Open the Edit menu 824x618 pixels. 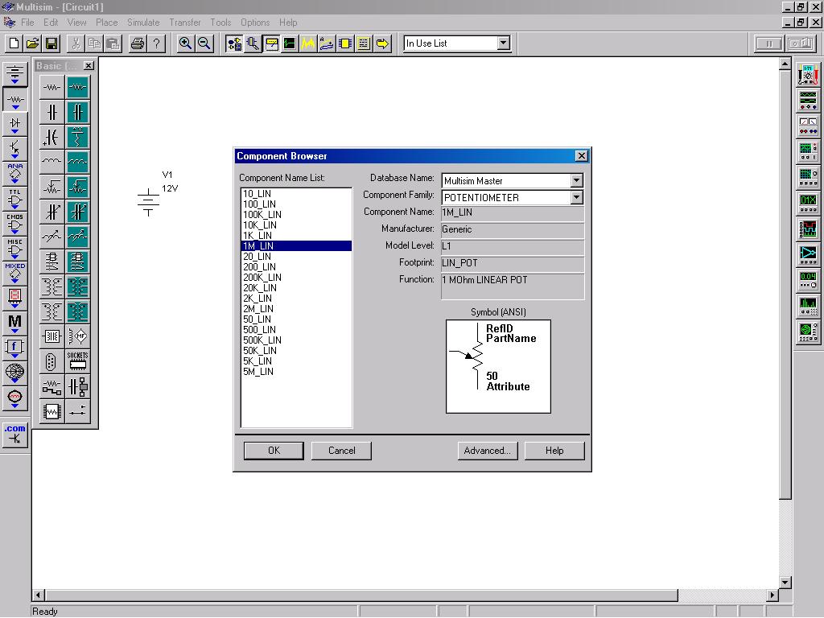(x=51, y=22)
